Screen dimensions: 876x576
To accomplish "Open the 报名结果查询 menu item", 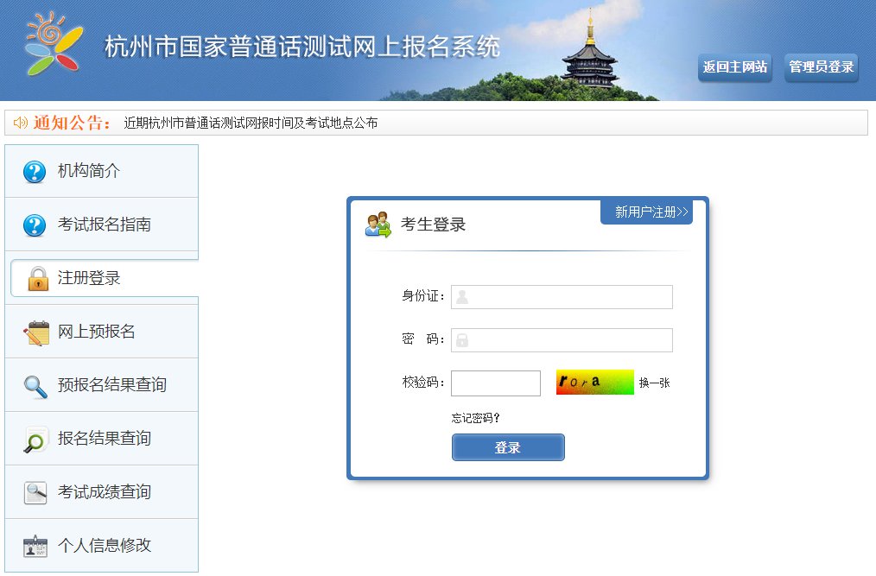I will tap(102, 439).
